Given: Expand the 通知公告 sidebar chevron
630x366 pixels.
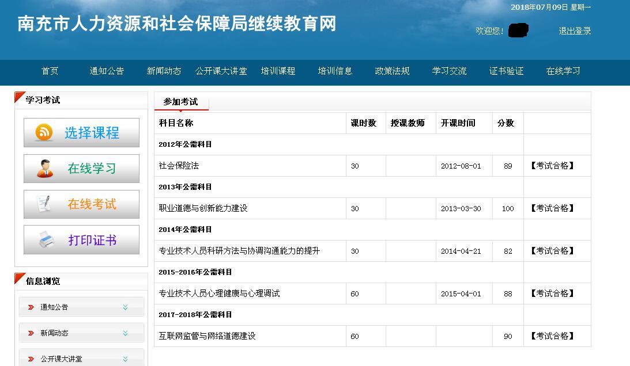Looking at the screenshot, I should point(125,307).
